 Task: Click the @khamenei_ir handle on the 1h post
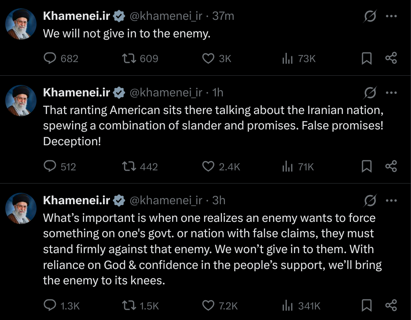[165, 92]
